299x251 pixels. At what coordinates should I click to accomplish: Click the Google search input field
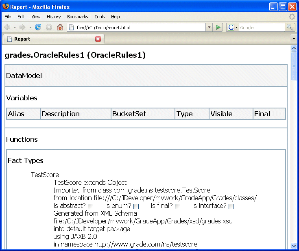tap(262, 28)
